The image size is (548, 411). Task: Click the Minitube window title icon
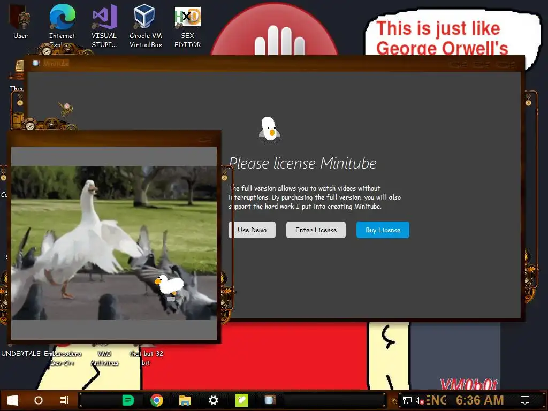click(36, 63)
